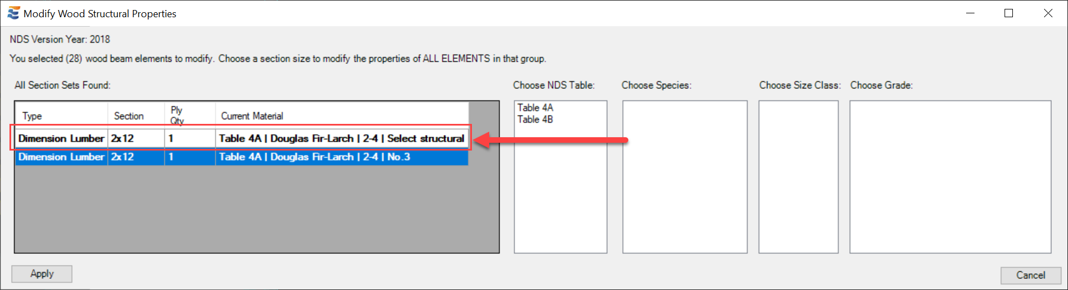Select the highlighted No.3 section set row
1068x290 pixels.
(x=242, y=157)
